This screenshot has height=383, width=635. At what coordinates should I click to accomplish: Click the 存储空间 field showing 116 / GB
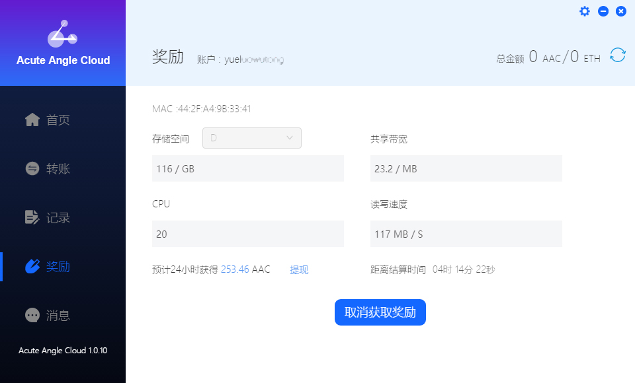coord(248,168)
